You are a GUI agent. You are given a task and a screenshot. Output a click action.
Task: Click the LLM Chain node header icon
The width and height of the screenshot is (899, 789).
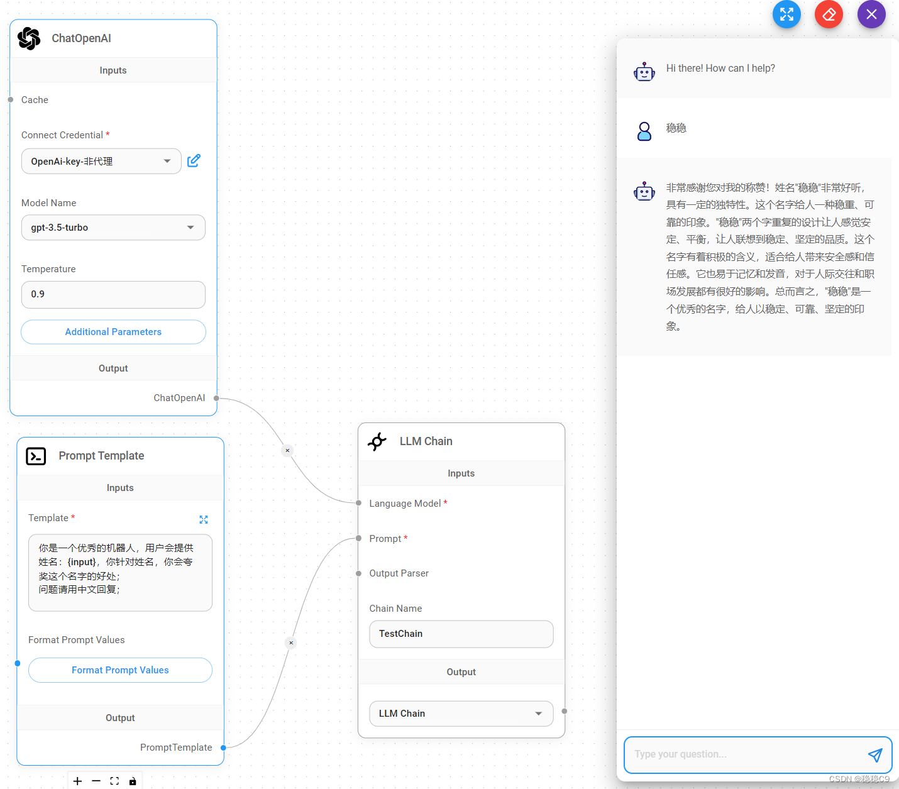377,441
